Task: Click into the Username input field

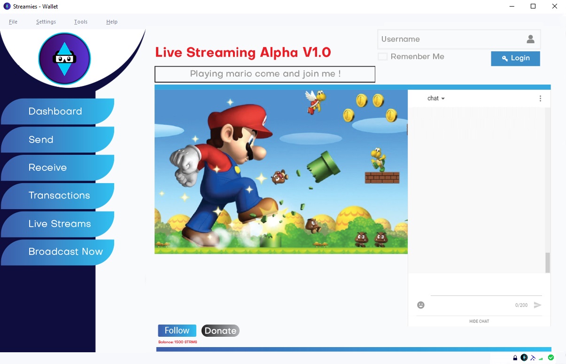Action: coord(459,39)
